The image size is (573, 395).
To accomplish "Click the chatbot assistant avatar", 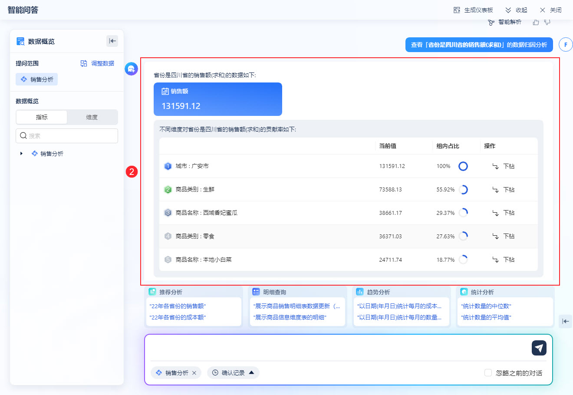I will pyautogui.click(x=132, y=69).
